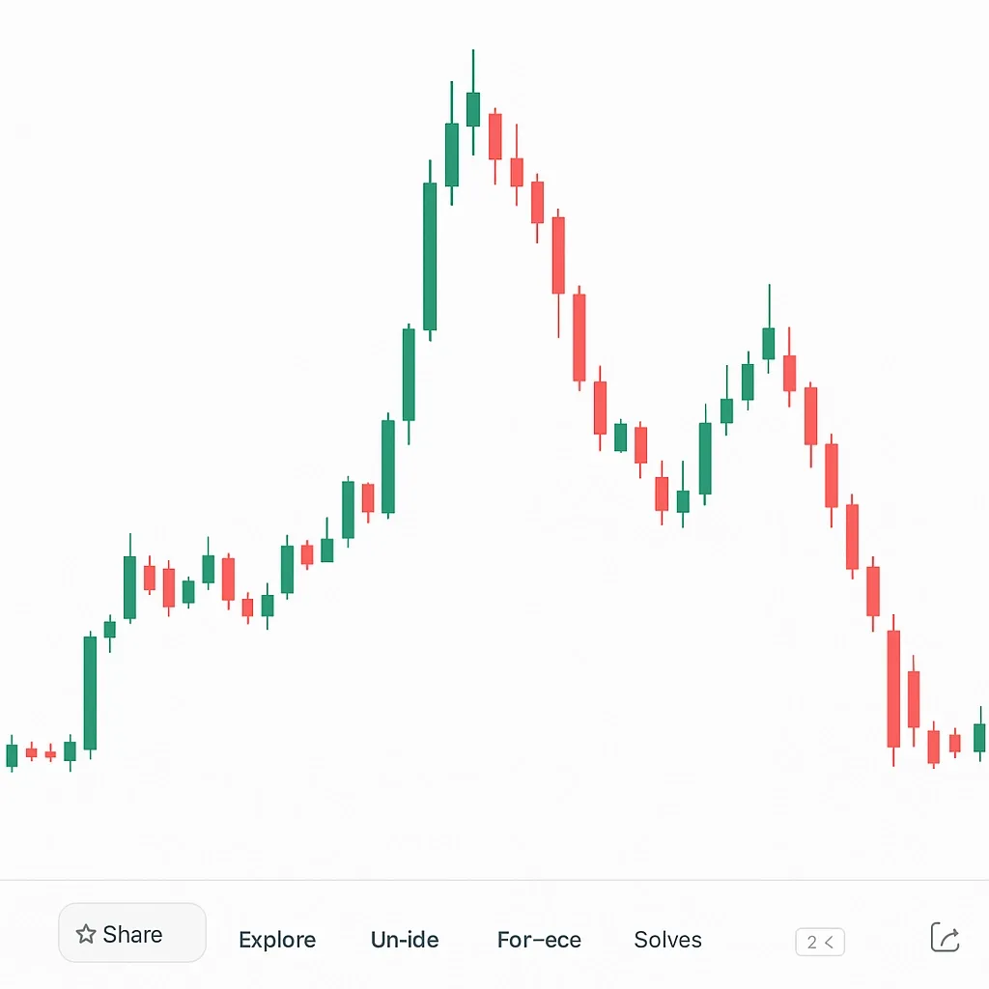
Task: Open the Explore menu item
Action: 277,940
